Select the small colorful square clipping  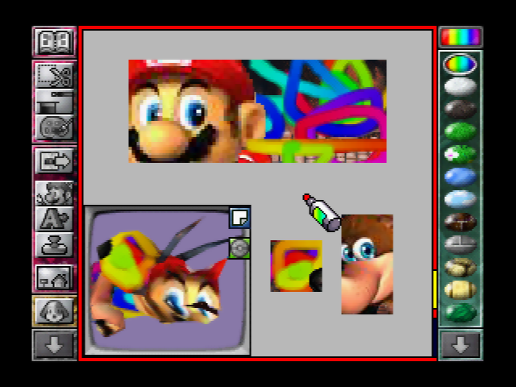(x=295, y=265)
